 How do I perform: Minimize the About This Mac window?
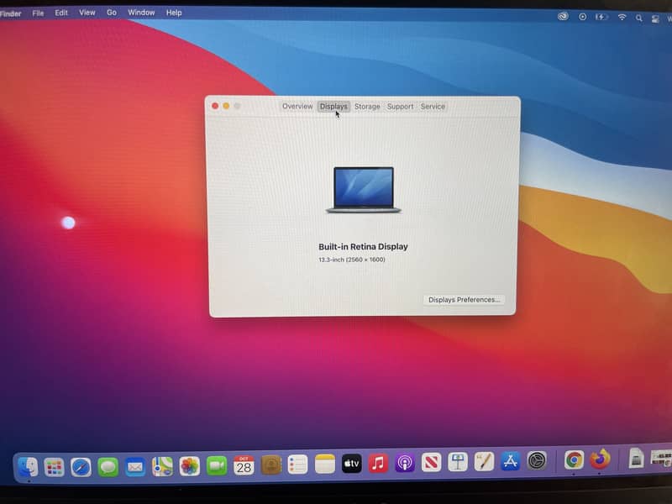226,106
